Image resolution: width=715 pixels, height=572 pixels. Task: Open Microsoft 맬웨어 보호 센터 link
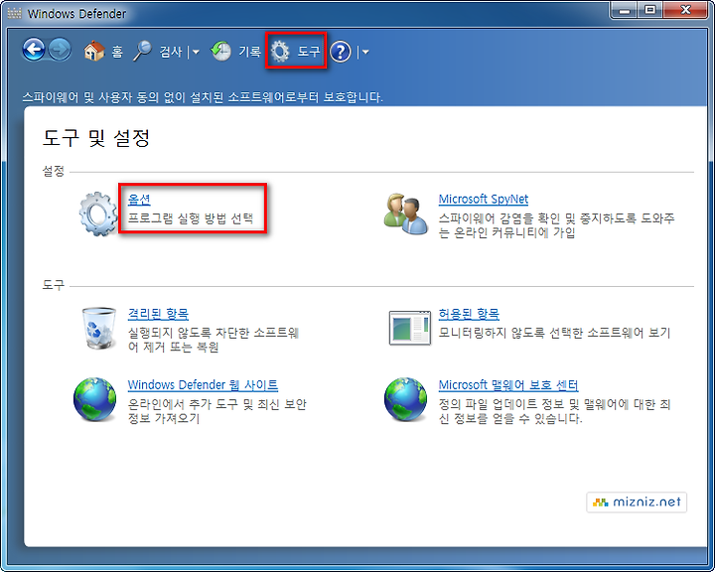508,385
